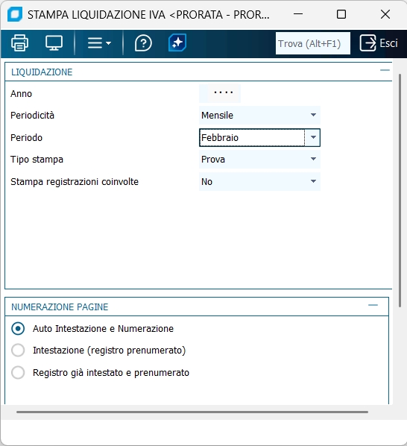Click the horizontal scrollbar at the bottom
The width and height of the screenshot is (407, 446).
coord(192,412)
